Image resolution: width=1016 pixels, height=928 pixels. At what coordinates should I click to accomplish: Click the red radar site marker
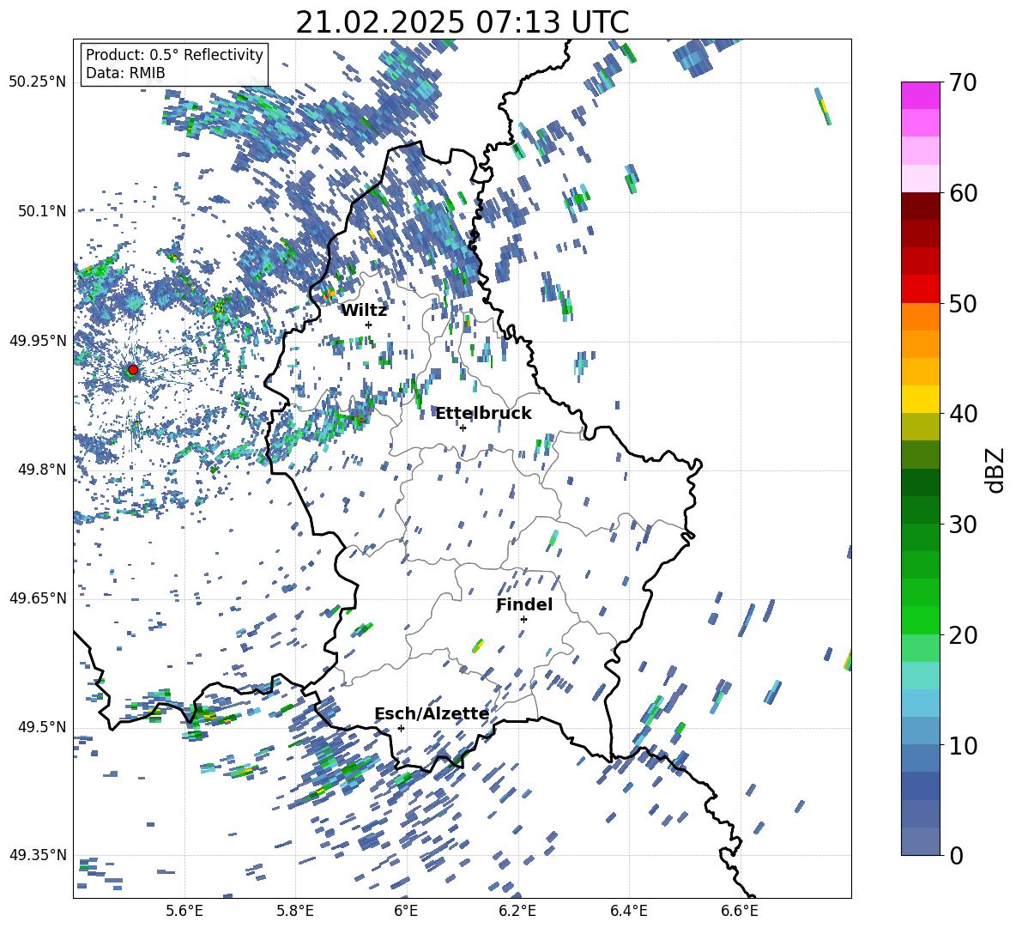coord(133,369)
